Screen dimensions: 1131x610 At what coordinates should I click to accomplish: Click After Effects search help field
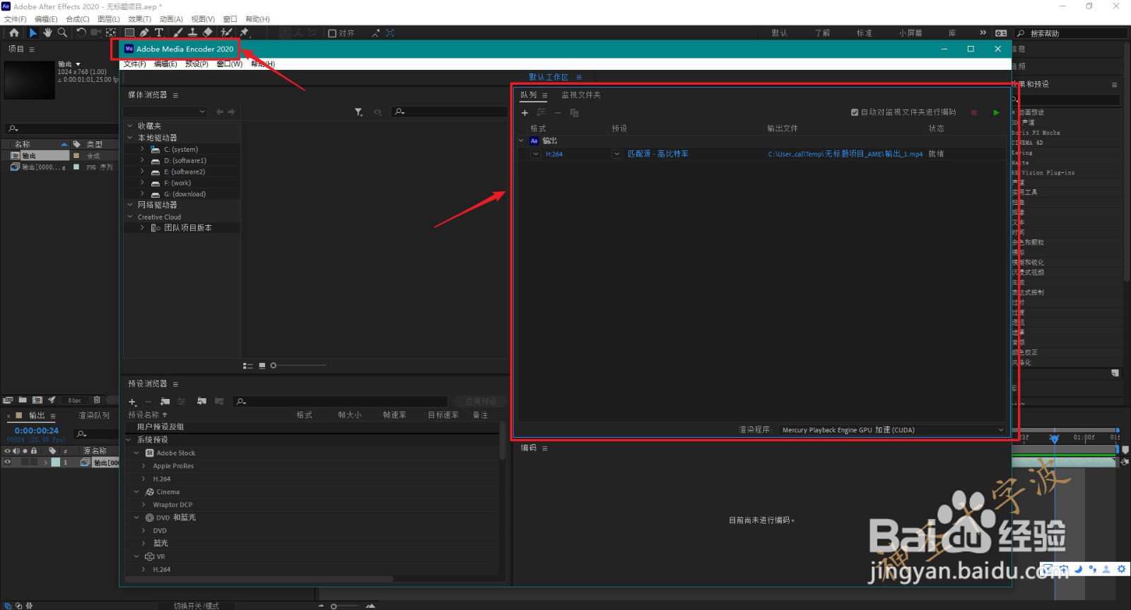pyautogui.click(x=1071, y=33)
